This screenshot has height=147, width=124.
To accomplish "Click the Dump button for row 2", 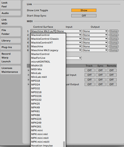I will tap(114, 35).
